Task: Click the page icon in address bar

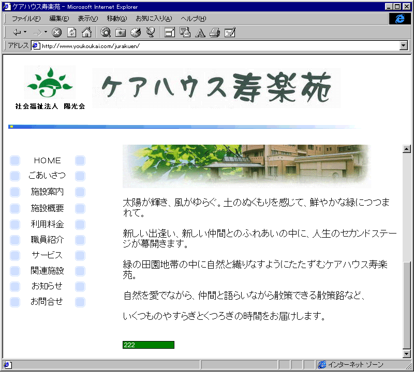Action: (x=36, y=46)
